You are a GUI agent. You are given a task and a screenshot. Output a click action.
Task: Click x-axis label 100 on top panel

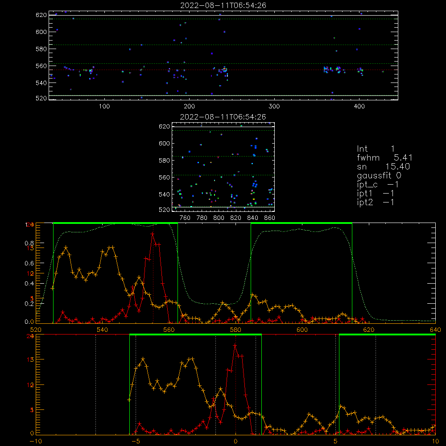coord(104,107)
